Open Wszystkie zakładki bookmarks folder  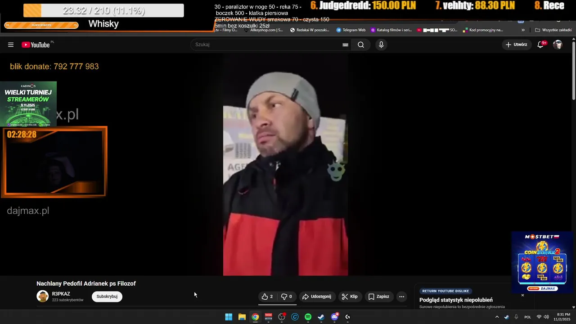(553, 30)
